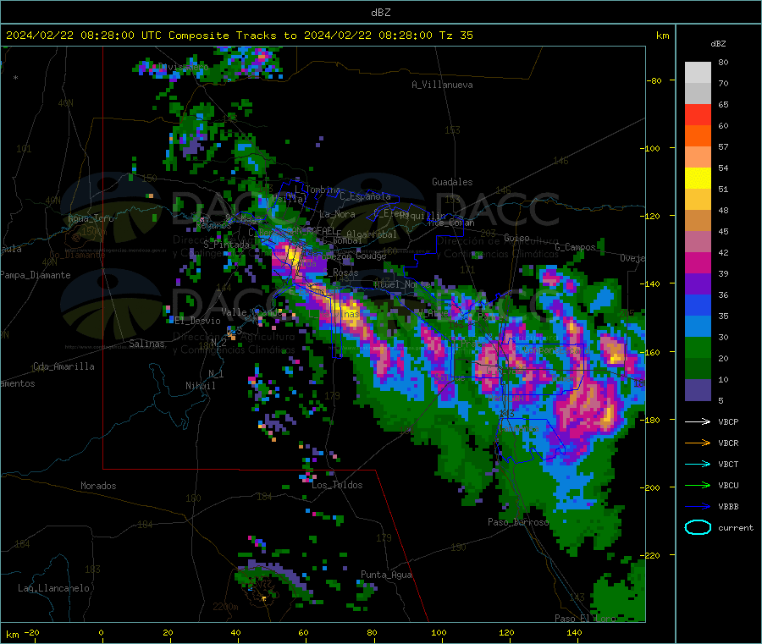The height and width of the screenshot is (644, 762).
Task: Click the Guadales map label
Action: (x=452, y=182)
